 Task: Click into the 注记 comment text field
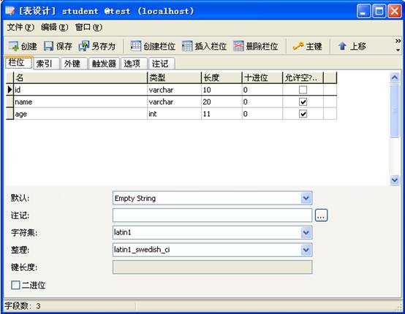point(212,215)
